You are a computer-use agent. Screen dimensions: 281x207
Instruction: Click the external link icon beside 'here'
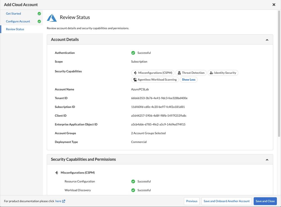pyautogui.click(x=64, y=201)
